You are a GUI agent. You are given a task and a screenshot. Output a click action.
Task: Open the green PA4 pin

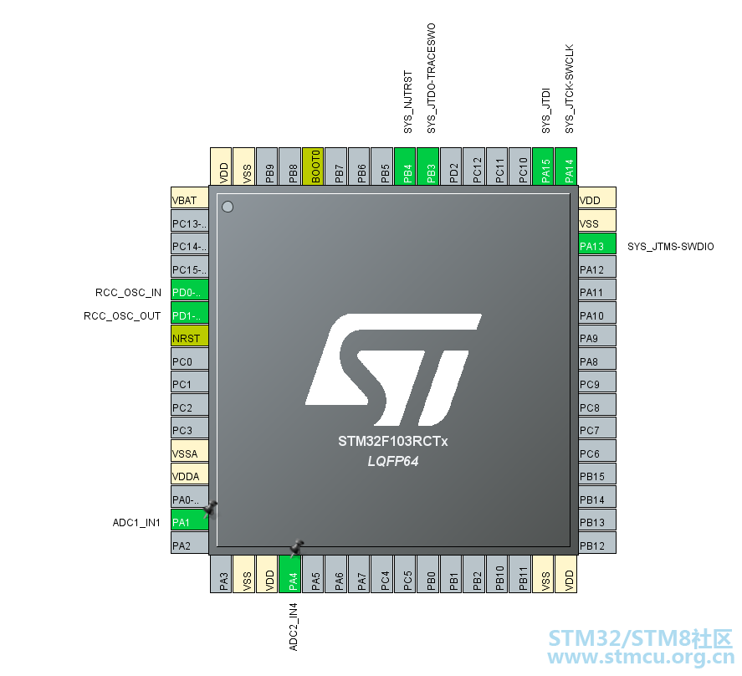point(290,574)
